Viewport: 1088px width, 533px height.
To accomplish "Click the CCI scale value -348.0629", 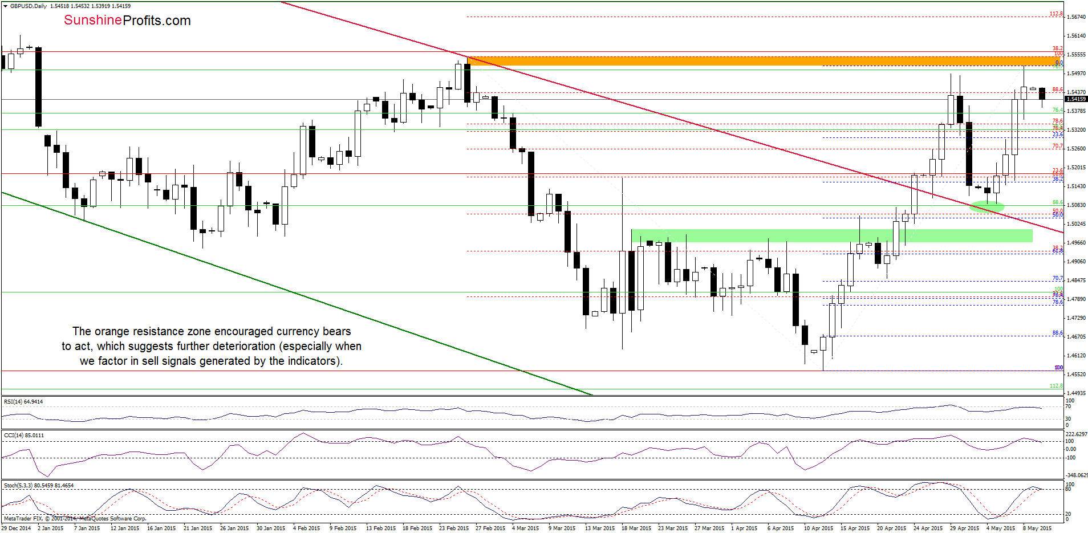I will (1077, 475).
